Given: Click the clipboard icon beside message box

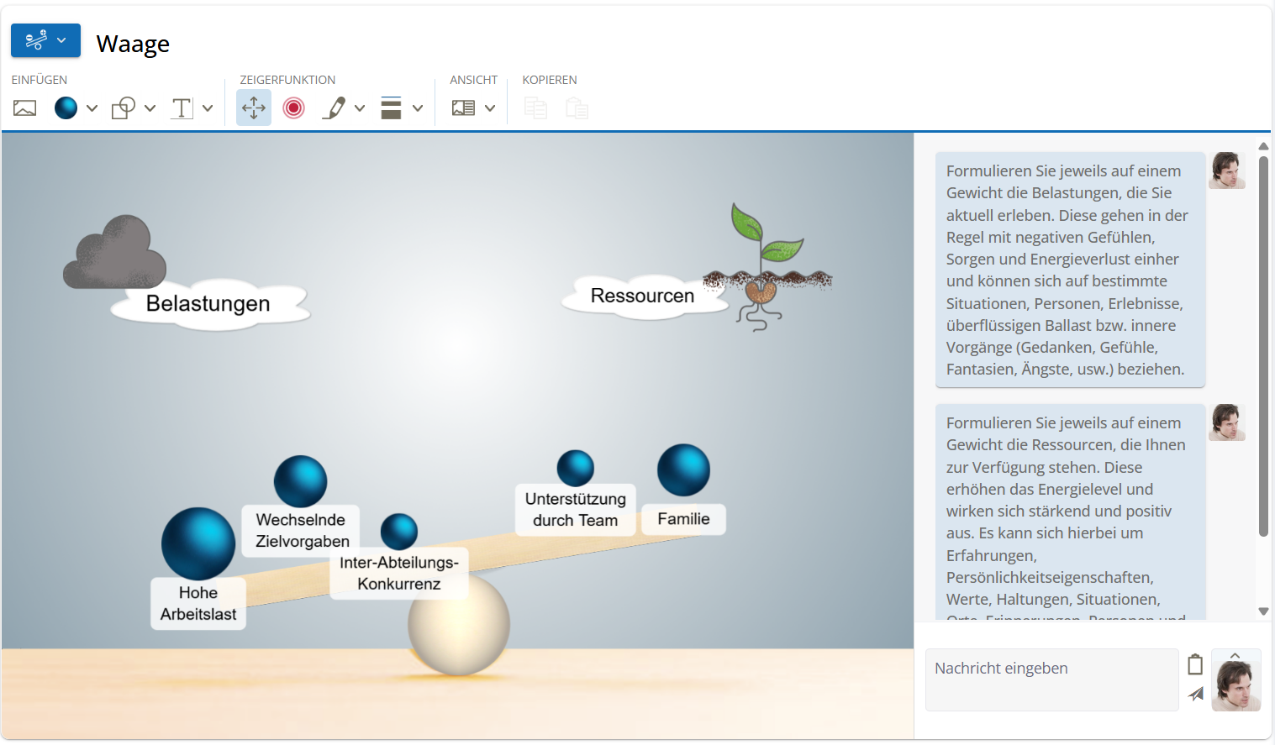Looking at the screenshot, I should click(x=1195, y=665).
